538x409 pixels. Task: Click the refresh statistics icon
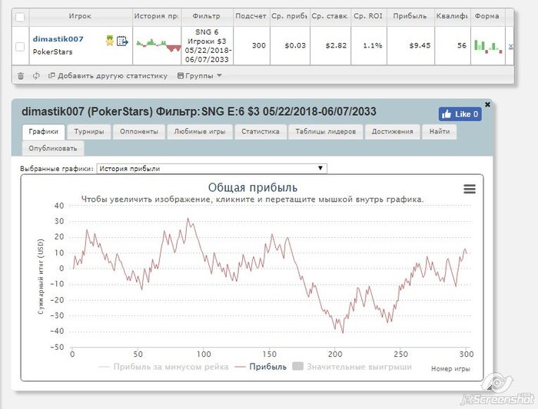36,76
